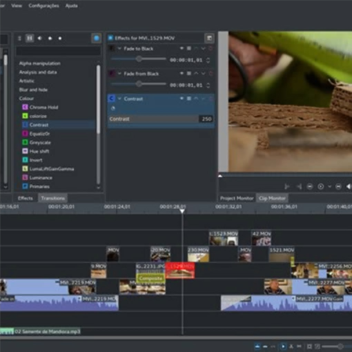Disable the Contrast effect with eye icon
The image size is (352, 352).
tap(182, 99)
